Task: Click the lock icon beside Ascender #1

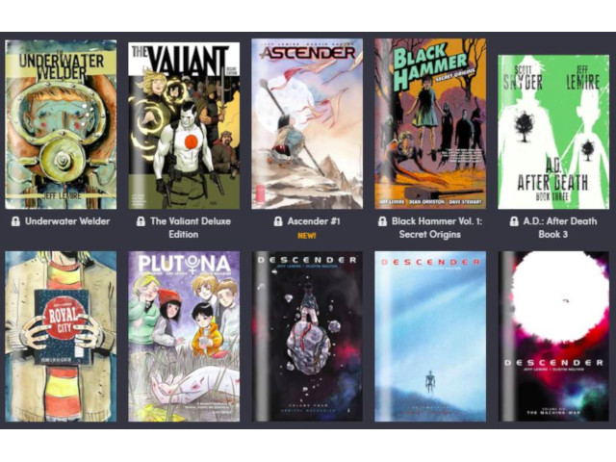Action: [x=278, y=221]
